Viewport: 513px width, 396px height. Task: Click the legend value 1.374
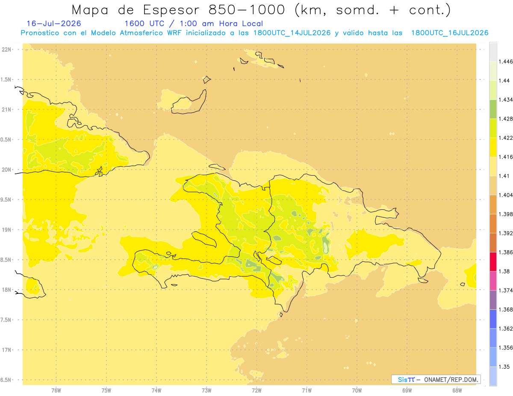coord(506,290)
